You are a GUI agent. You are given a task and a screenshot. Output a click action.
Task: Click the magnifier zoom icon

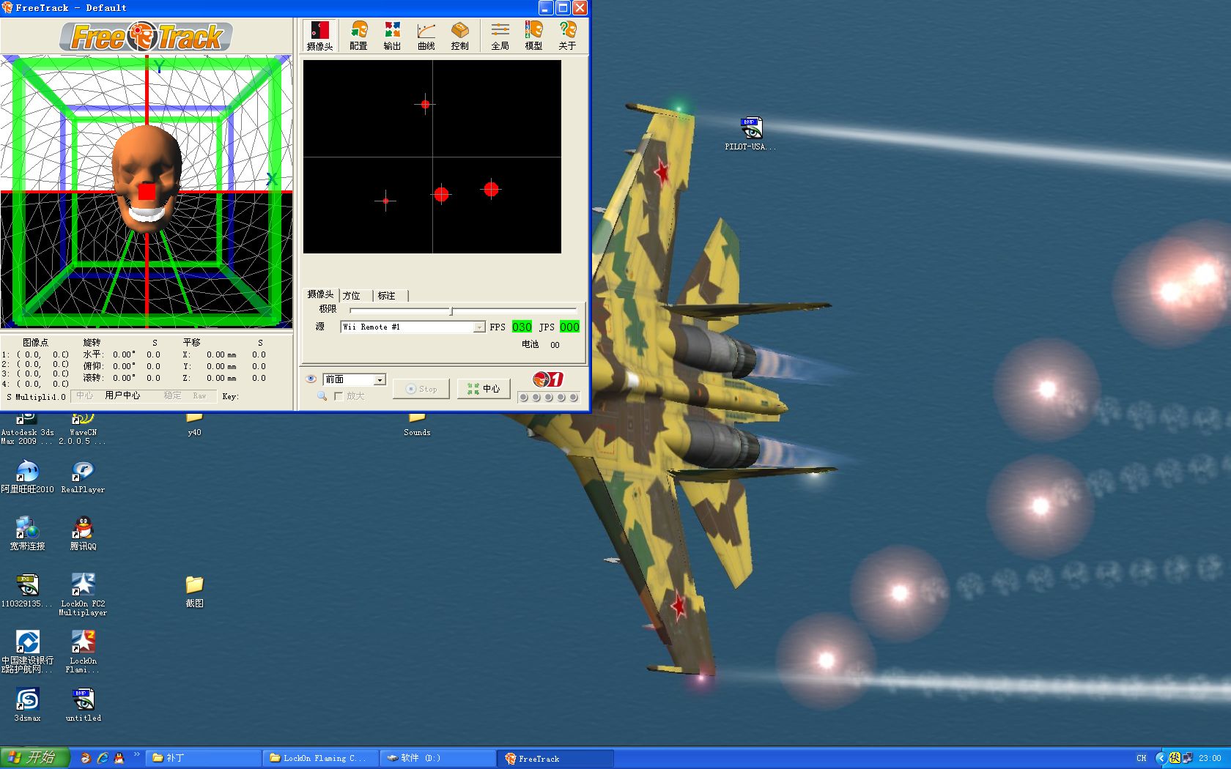[x=322, y=395]
